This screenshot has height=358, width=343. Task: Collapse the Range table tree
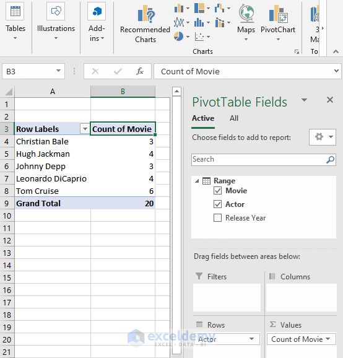pos(197,181)
